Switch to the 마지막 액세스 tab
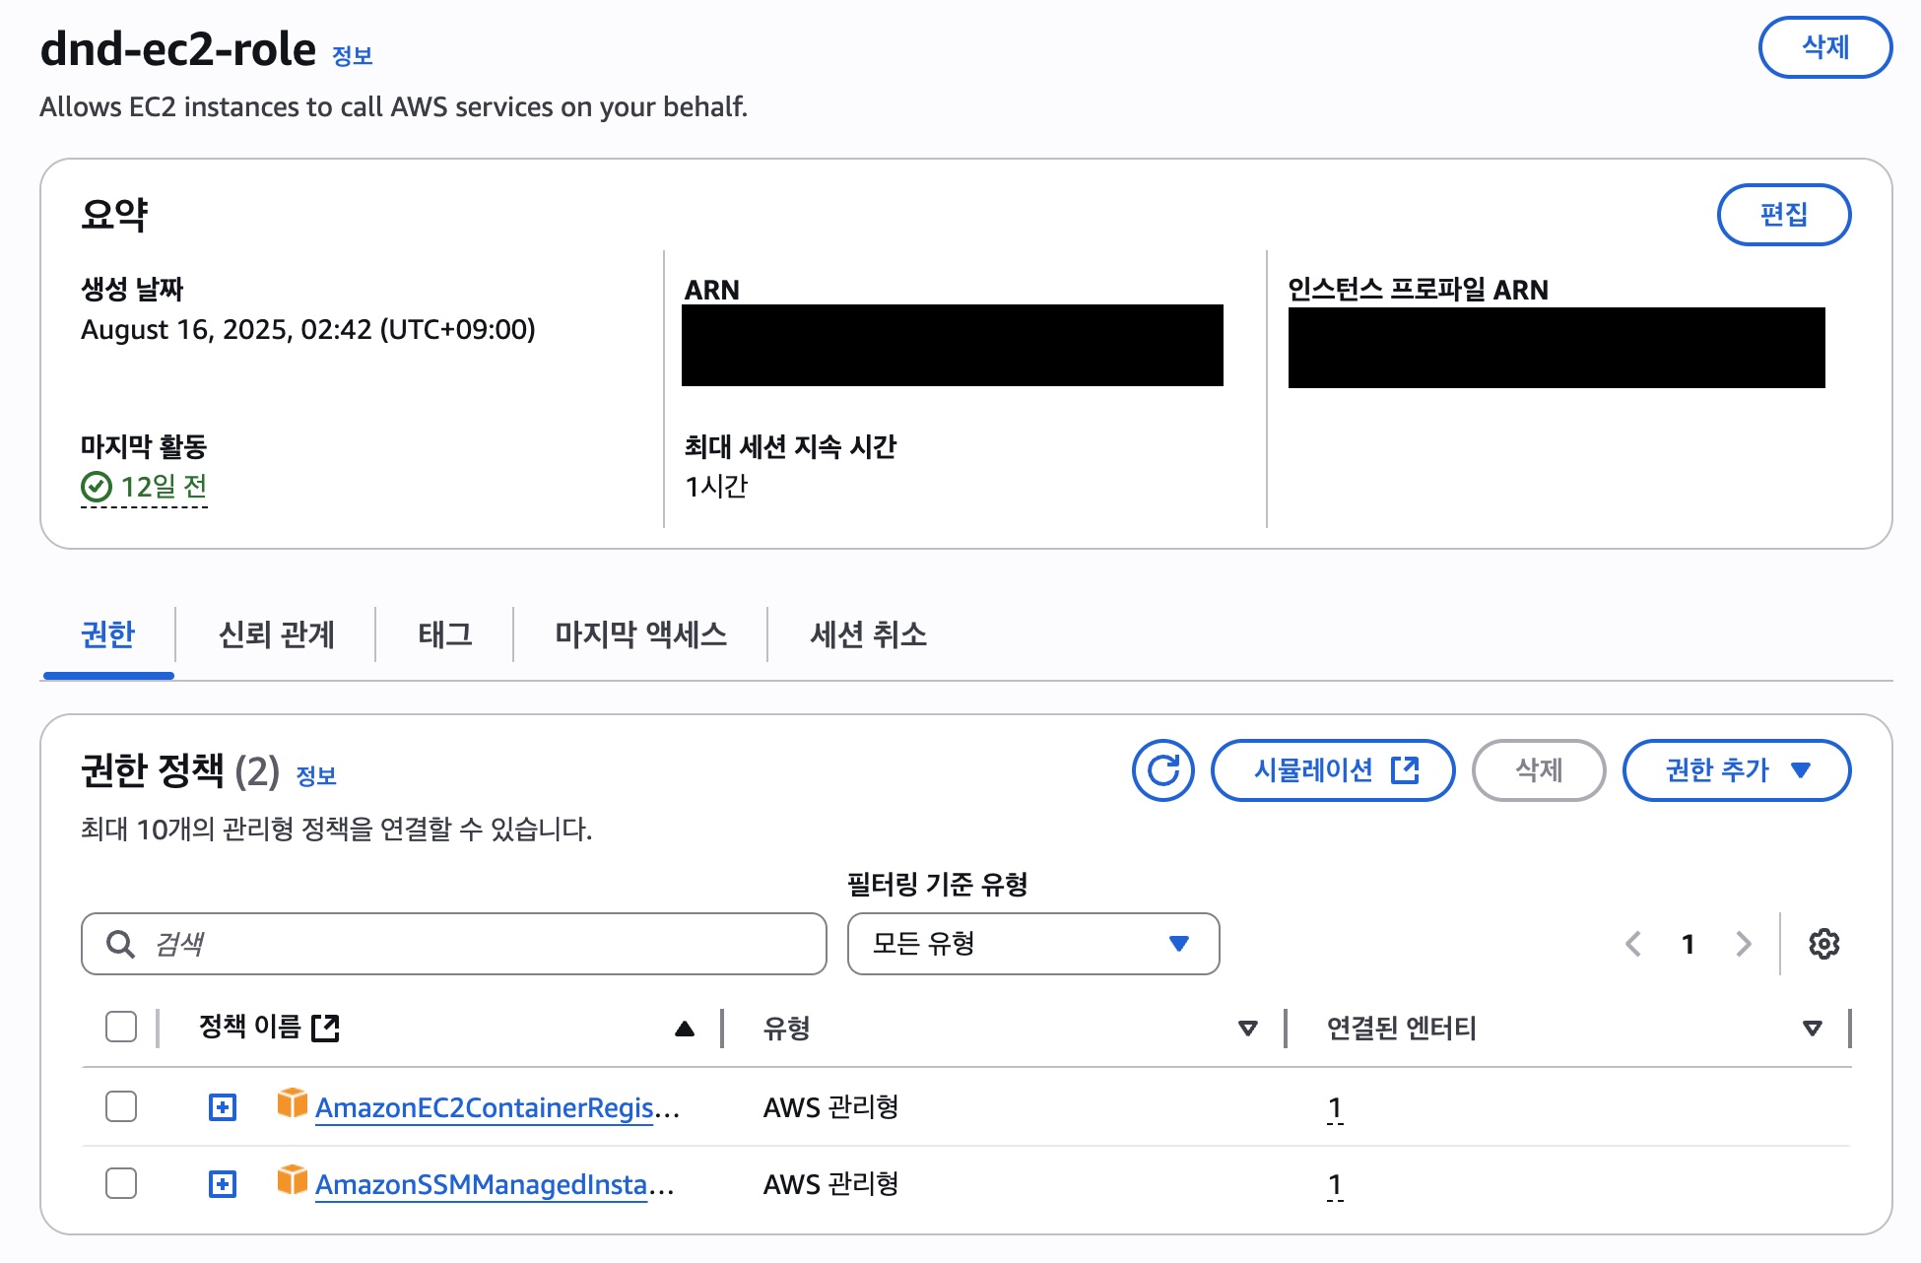 click(640, 634)
